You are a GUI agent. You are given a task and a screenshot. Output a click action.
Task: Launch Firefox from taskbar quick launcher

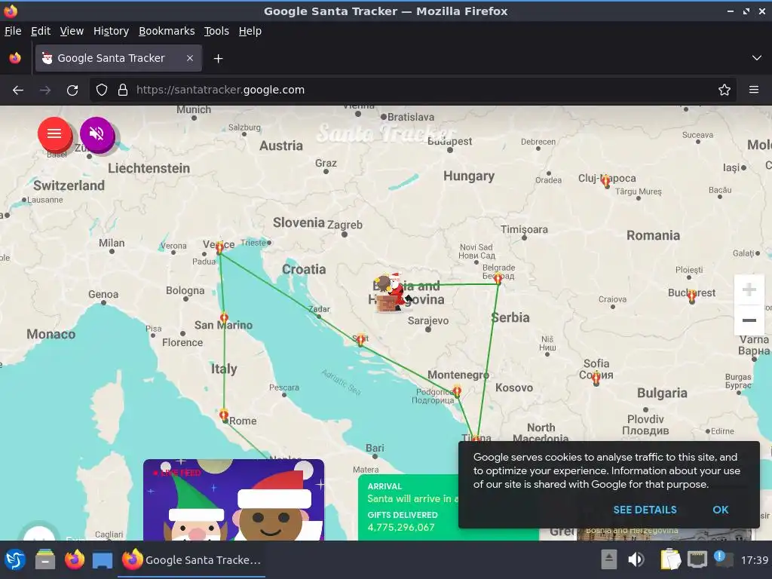(x=75, y=560)
